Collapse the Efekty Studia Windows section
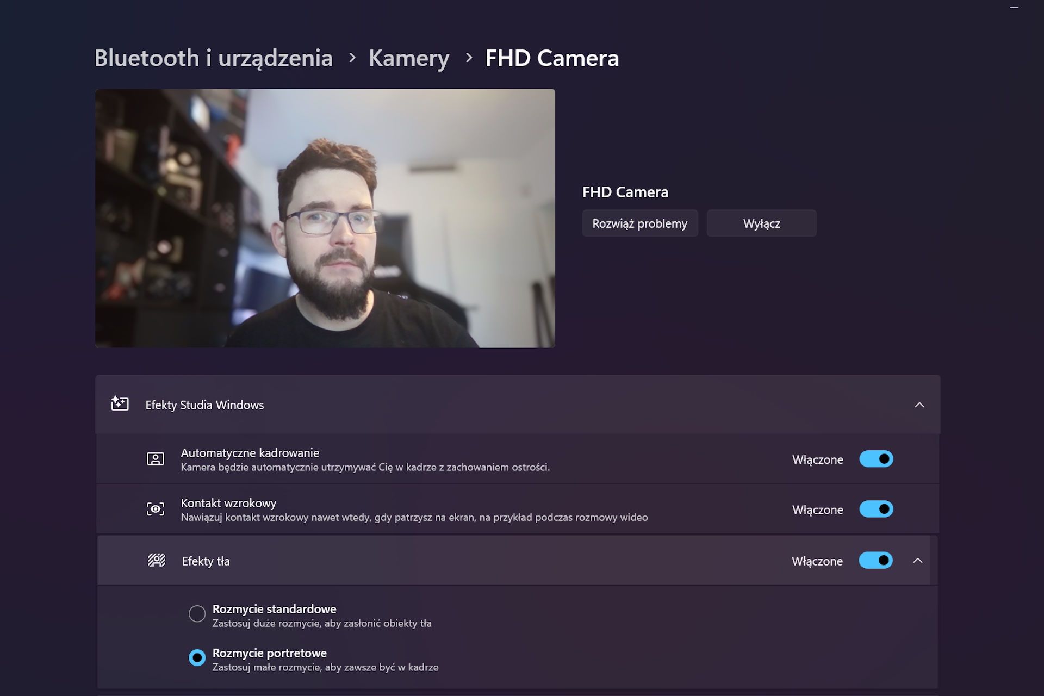Image resolution: width=1044 pixels, height=696 pixels. coord(919,405)
